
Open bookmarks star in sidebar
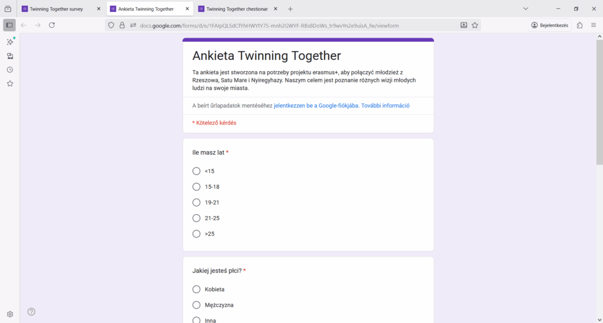(x=10, y=84)
